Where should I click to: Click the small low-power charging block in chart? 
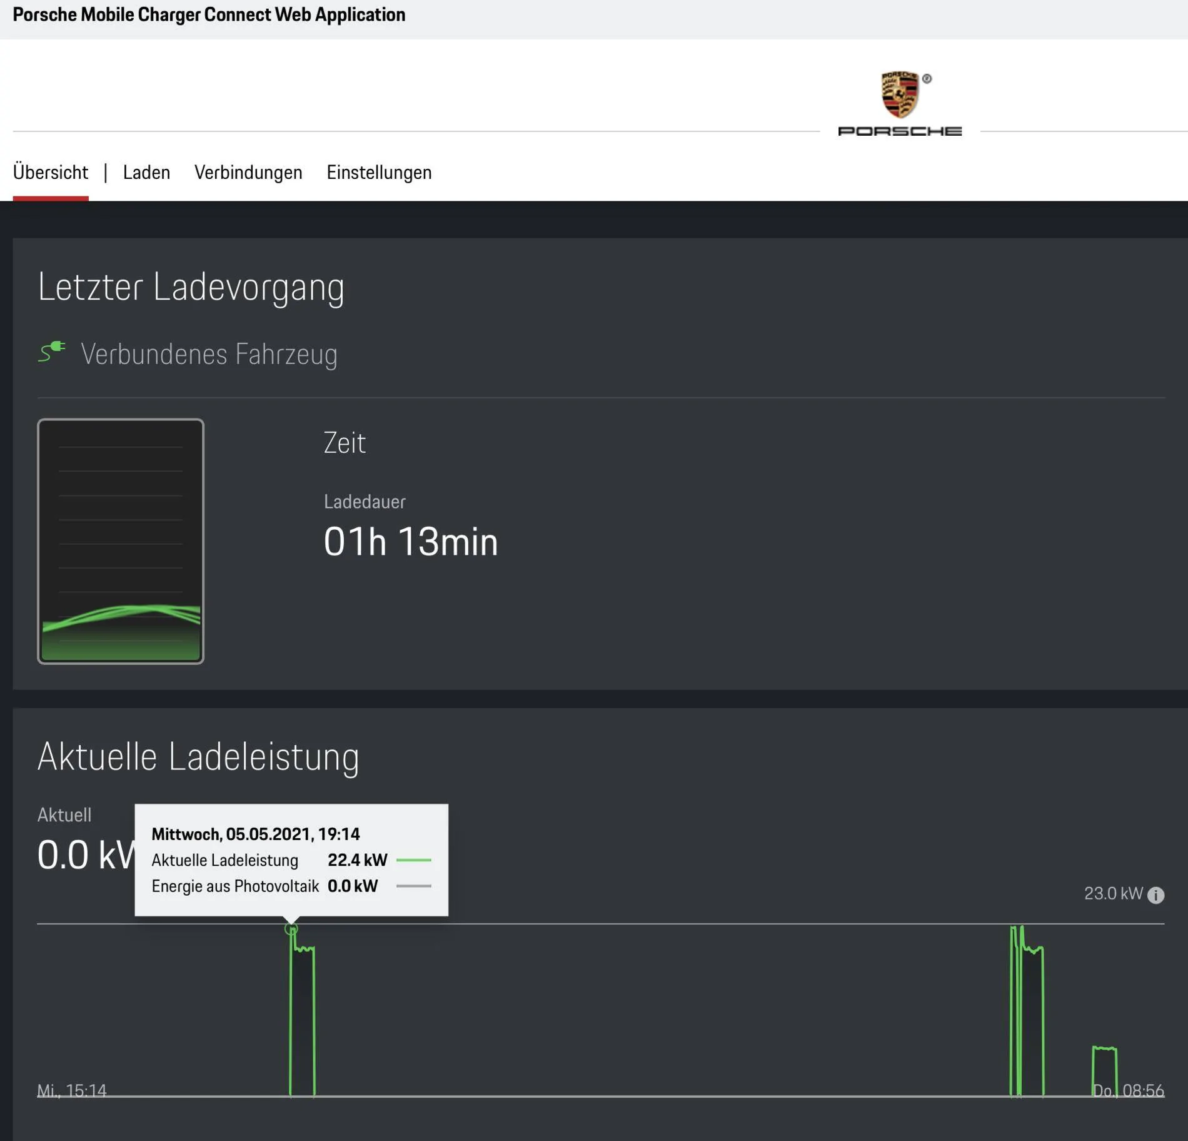1105,1071
